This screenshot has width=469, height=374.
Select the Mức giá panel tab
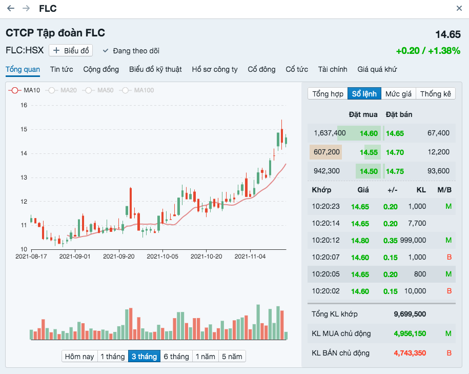click(398, 94)
